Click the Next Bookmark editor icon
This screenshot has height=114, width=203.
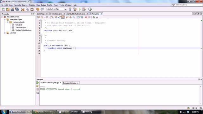(x=70, y=17)
